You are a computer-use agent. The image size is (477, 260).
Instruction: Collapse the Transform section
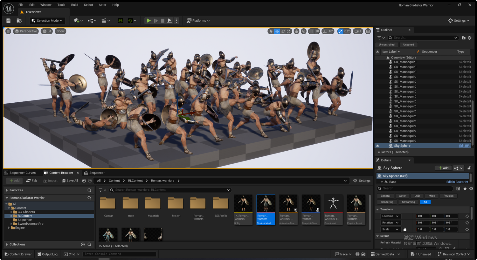377,209
